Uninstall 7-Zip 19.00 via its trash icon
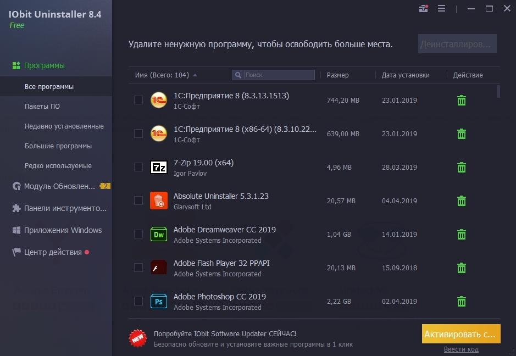Viewport: 516px width, 356px height. pyautogui.click(x=462, y=168)
